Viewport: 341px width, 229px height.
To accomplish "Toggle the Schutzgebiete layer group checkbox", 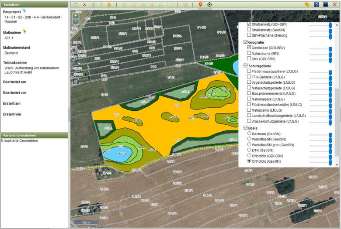I will 245,65.
